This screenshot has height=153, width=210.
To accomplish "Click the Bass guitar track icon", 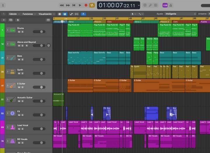I will 13,58.
